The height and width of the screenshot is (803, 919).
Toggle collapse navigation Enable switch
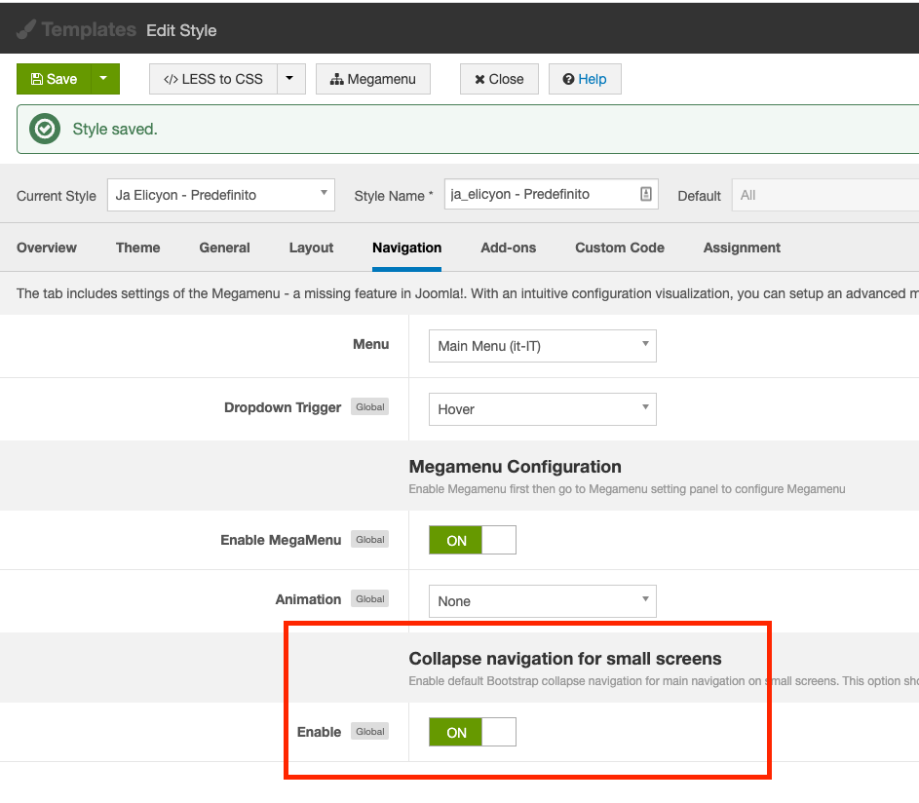click(472, 732)
